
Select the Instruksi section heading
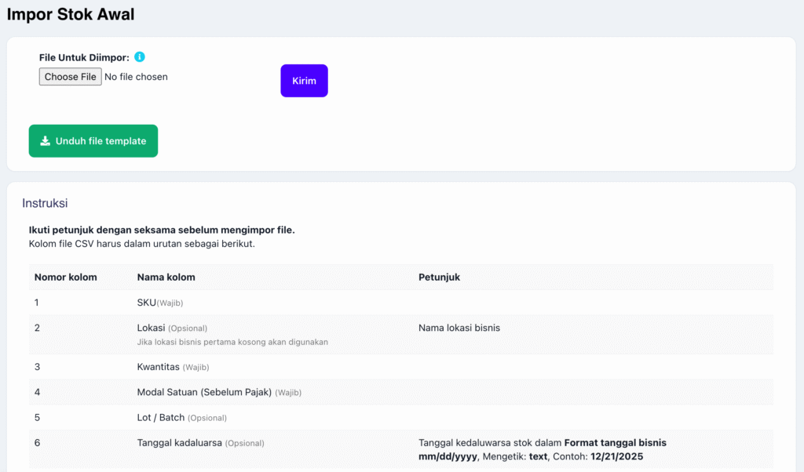coord(45,203)
